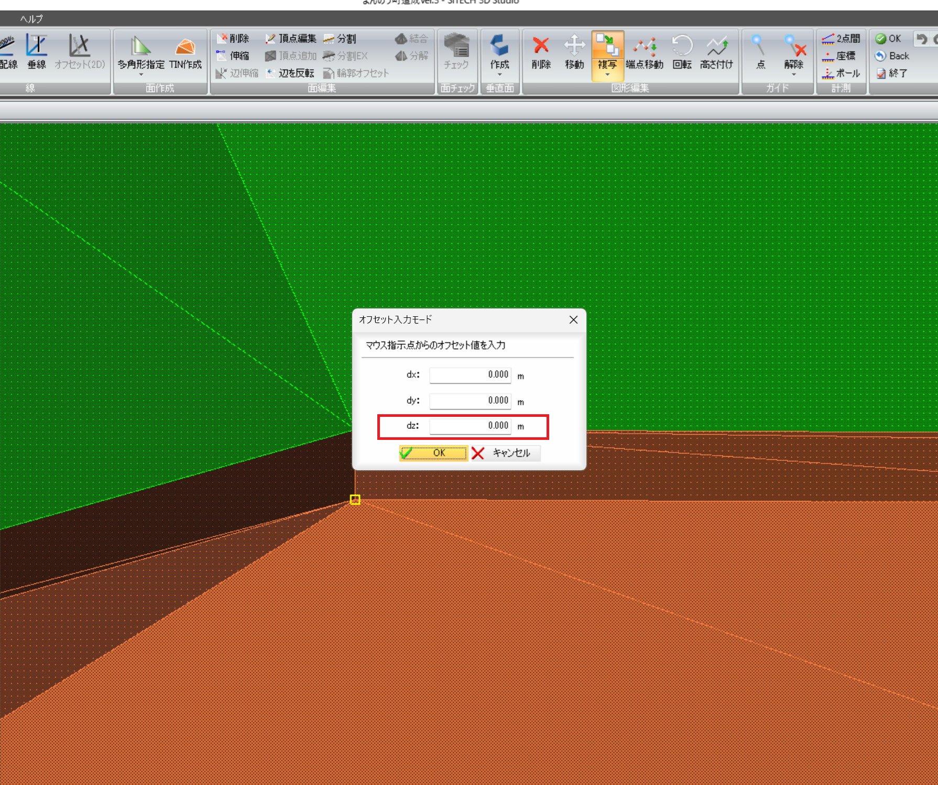Expand the 解除 dropdown arrow
Image resolution: width=938 pixels, height=785 pixels.
click(x=794, y=75)
